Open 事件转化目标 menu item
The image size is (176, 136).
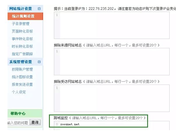pos(22,39)
